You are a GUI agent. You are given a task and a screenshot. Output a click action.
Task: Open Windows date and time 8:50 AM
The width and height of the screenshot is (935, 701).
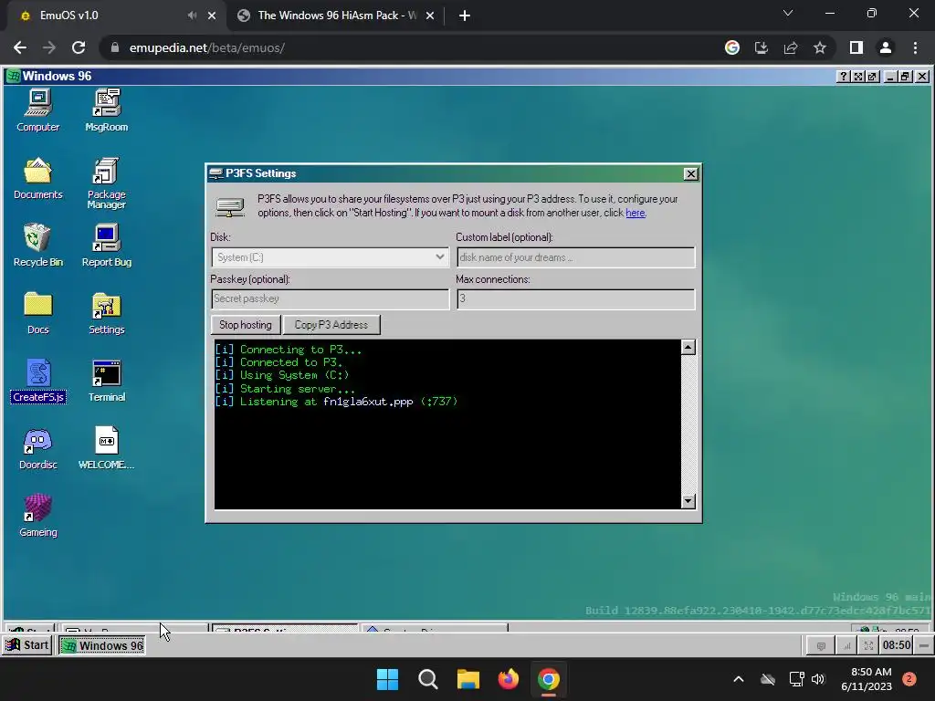867,679
